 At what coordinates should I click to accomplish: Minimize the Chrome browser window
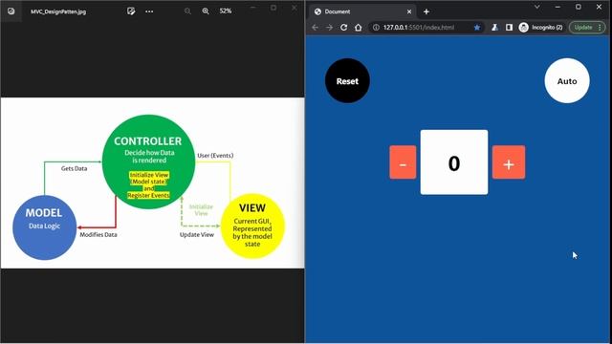pyautogui.click(x=557, y=7)
